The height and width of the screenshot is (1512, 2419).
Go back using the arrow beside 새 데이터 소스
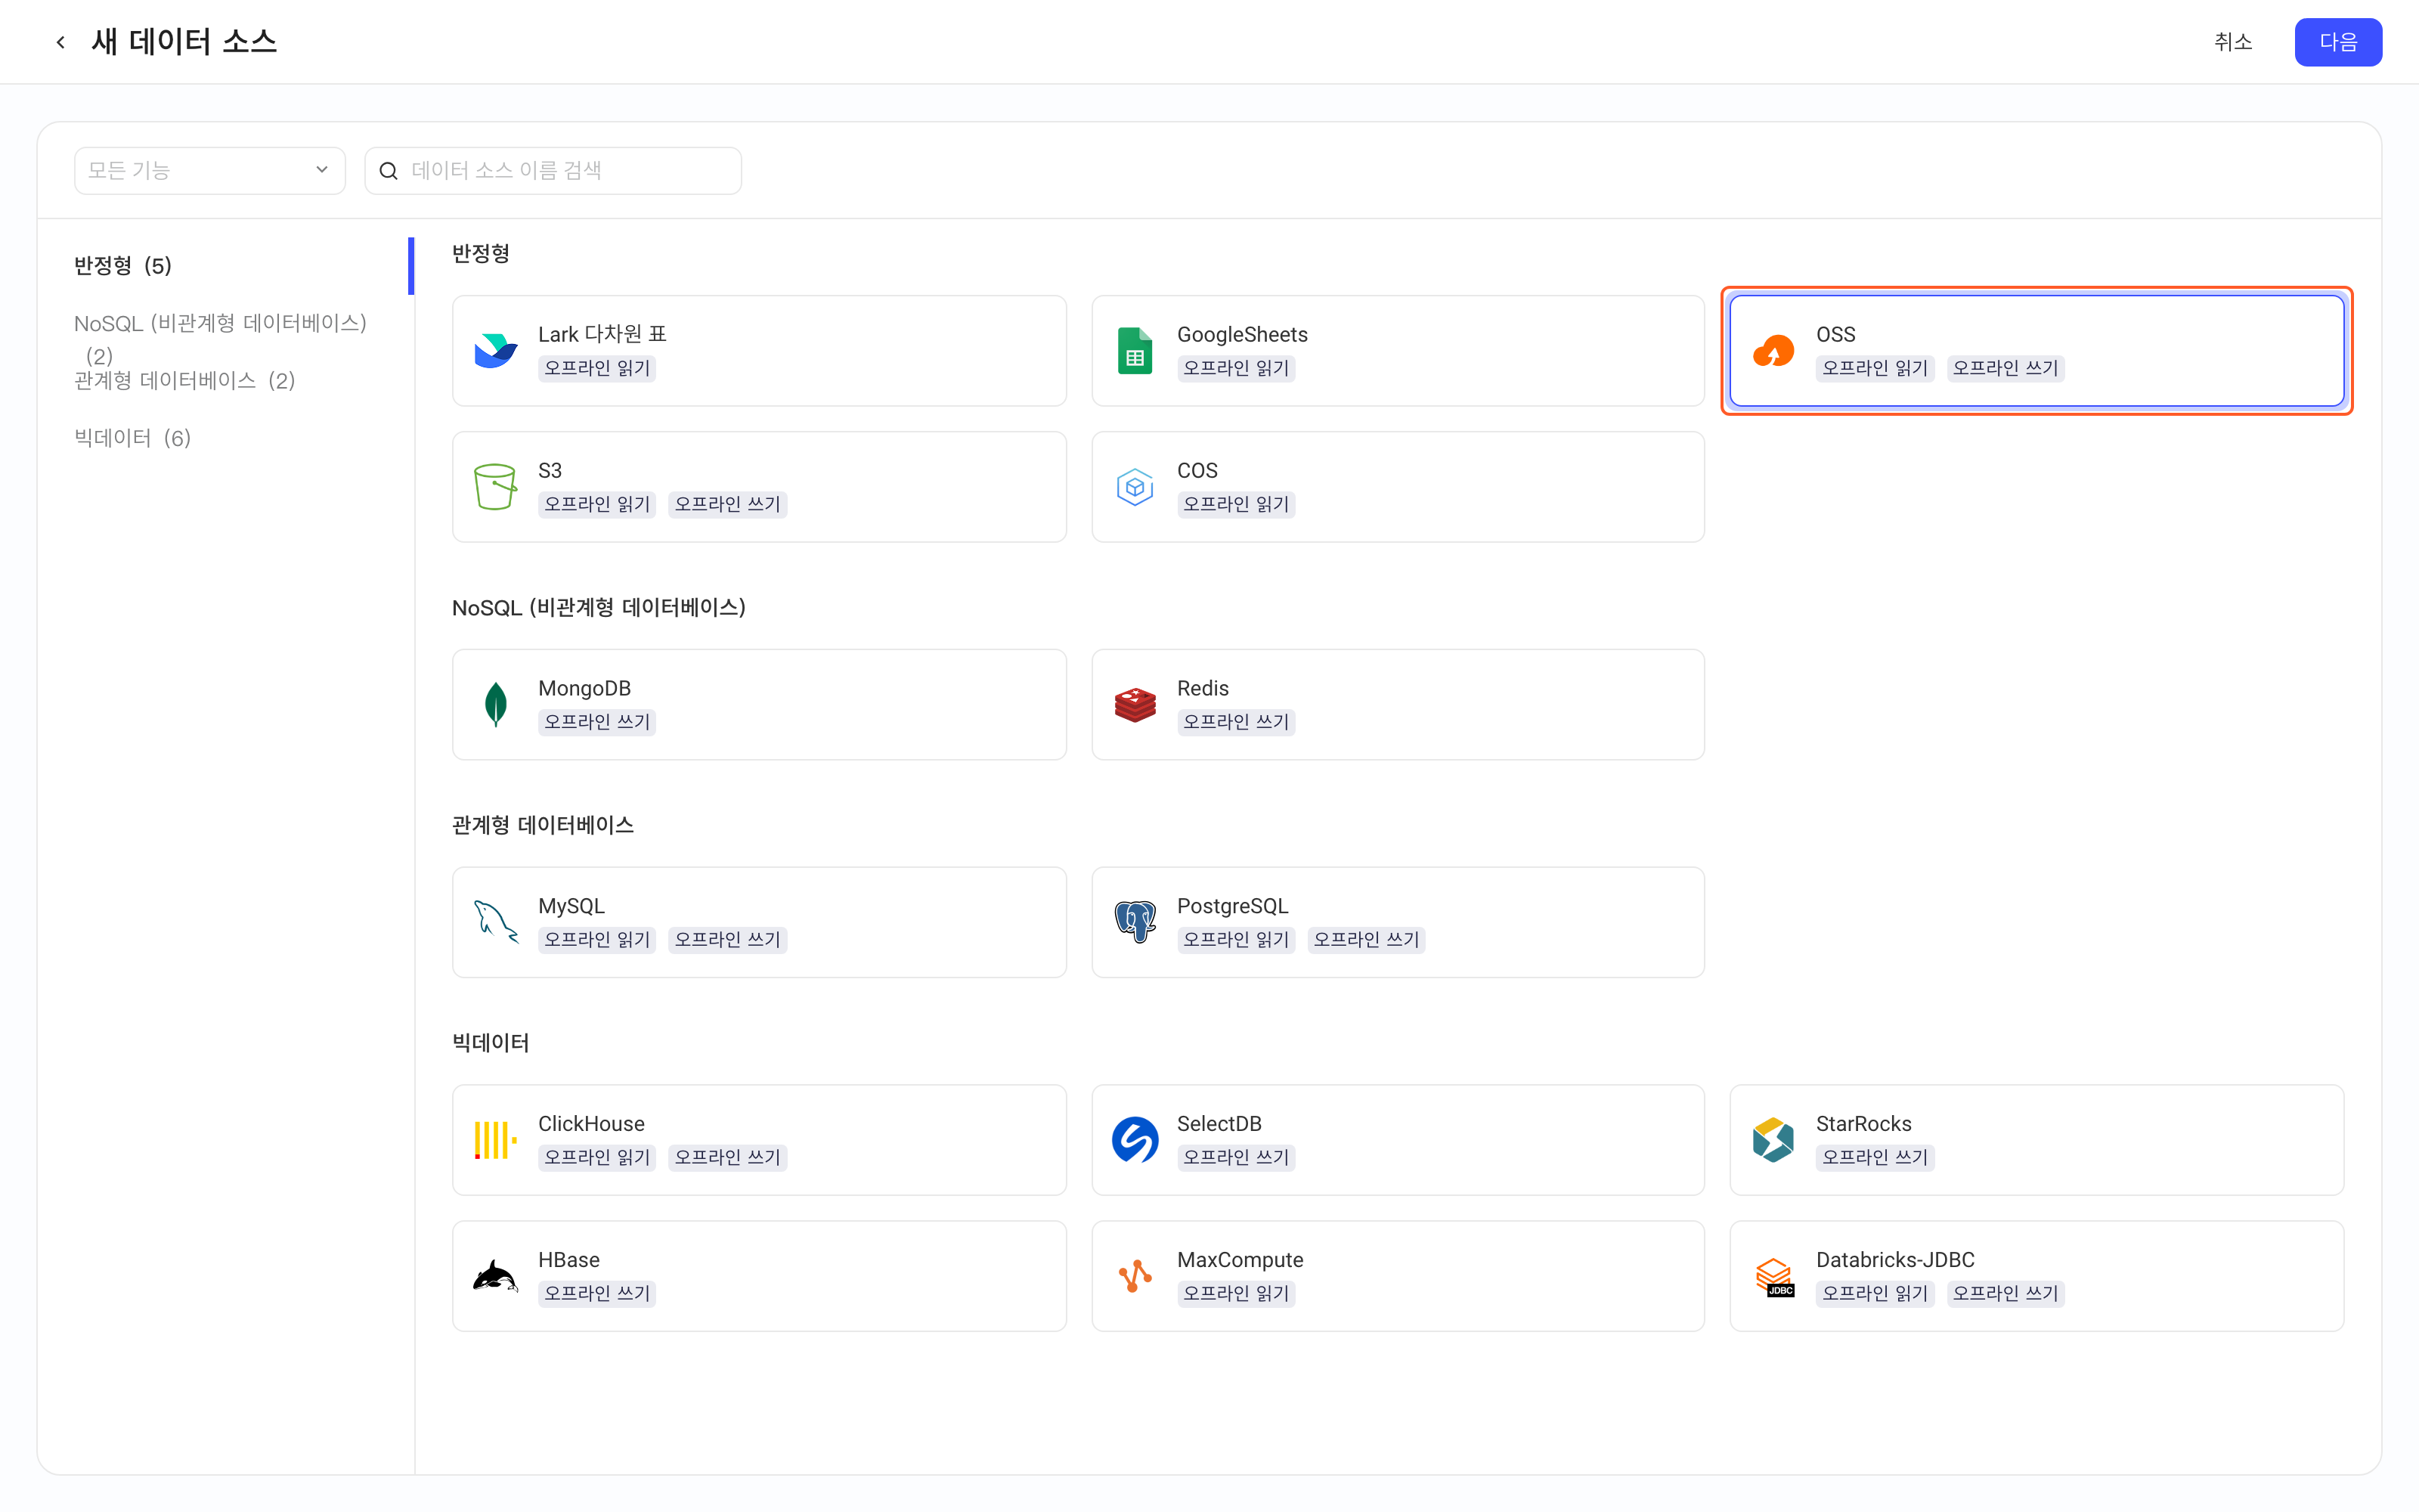(x=61, y=42)
